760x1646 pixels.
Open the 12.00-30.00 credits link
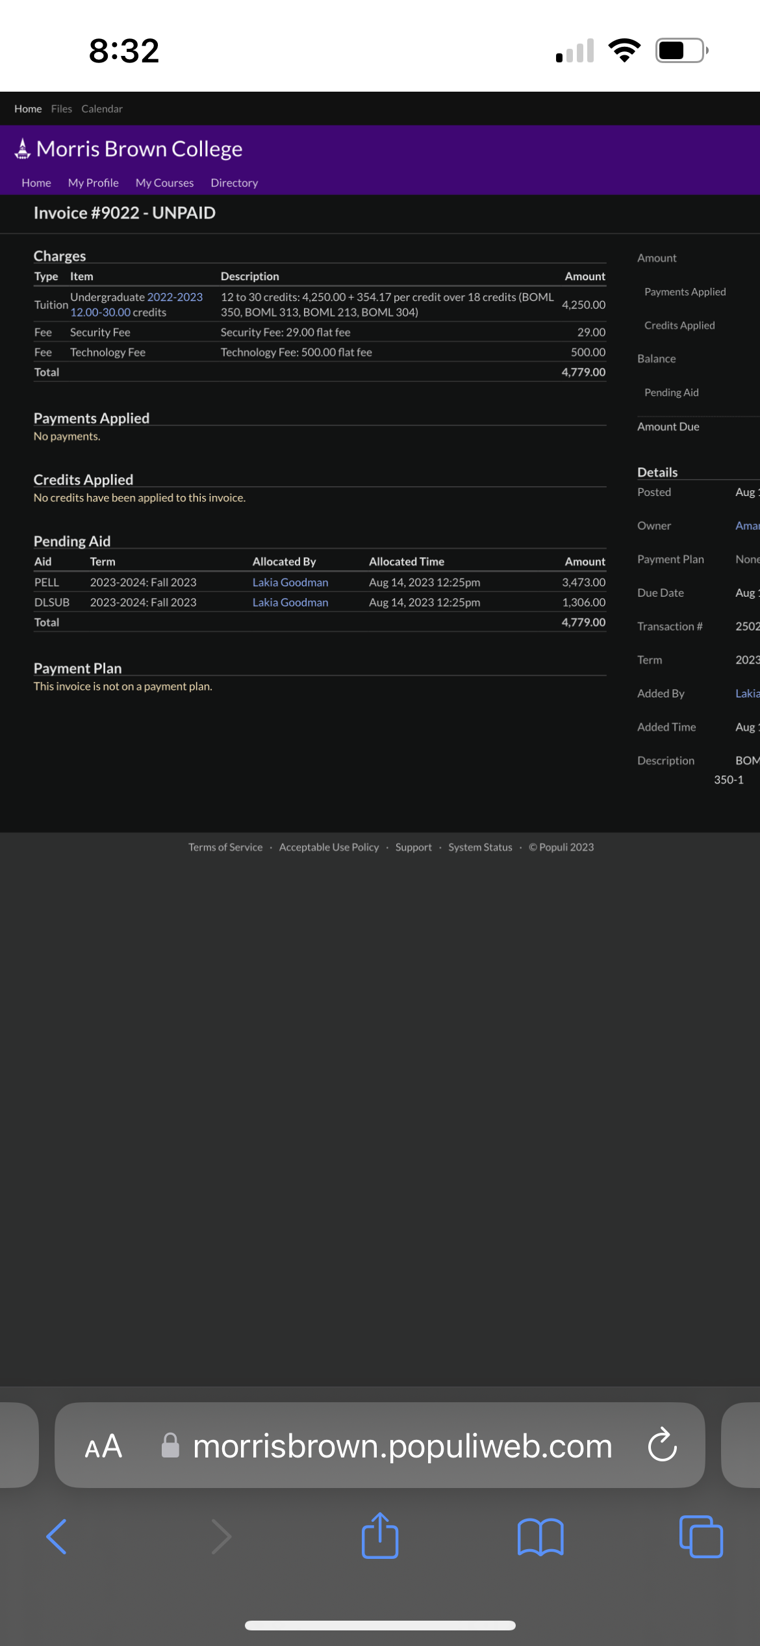(101, 312)
